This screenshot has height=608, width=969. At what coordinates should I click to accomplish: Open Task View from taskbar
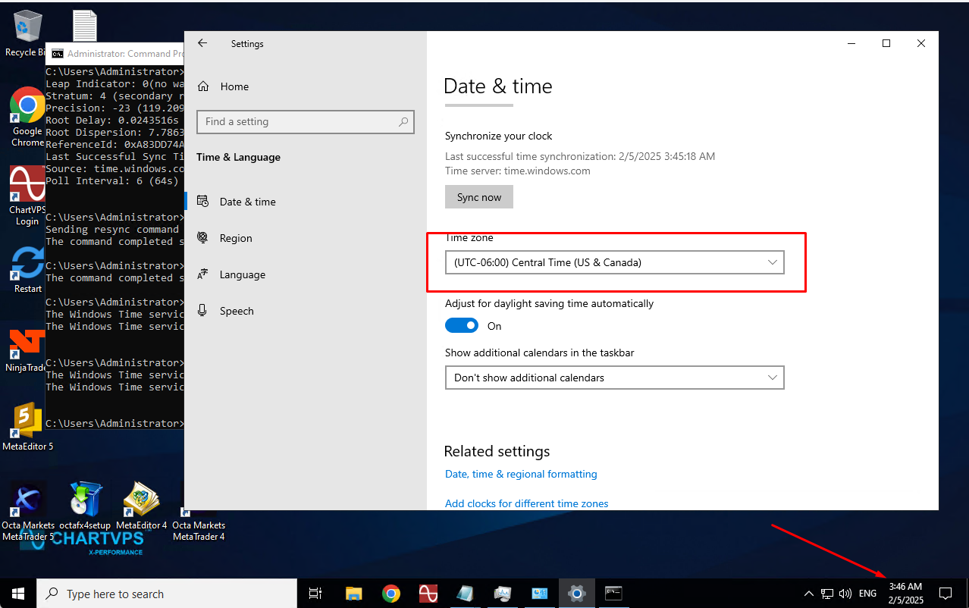coord(316,594)
